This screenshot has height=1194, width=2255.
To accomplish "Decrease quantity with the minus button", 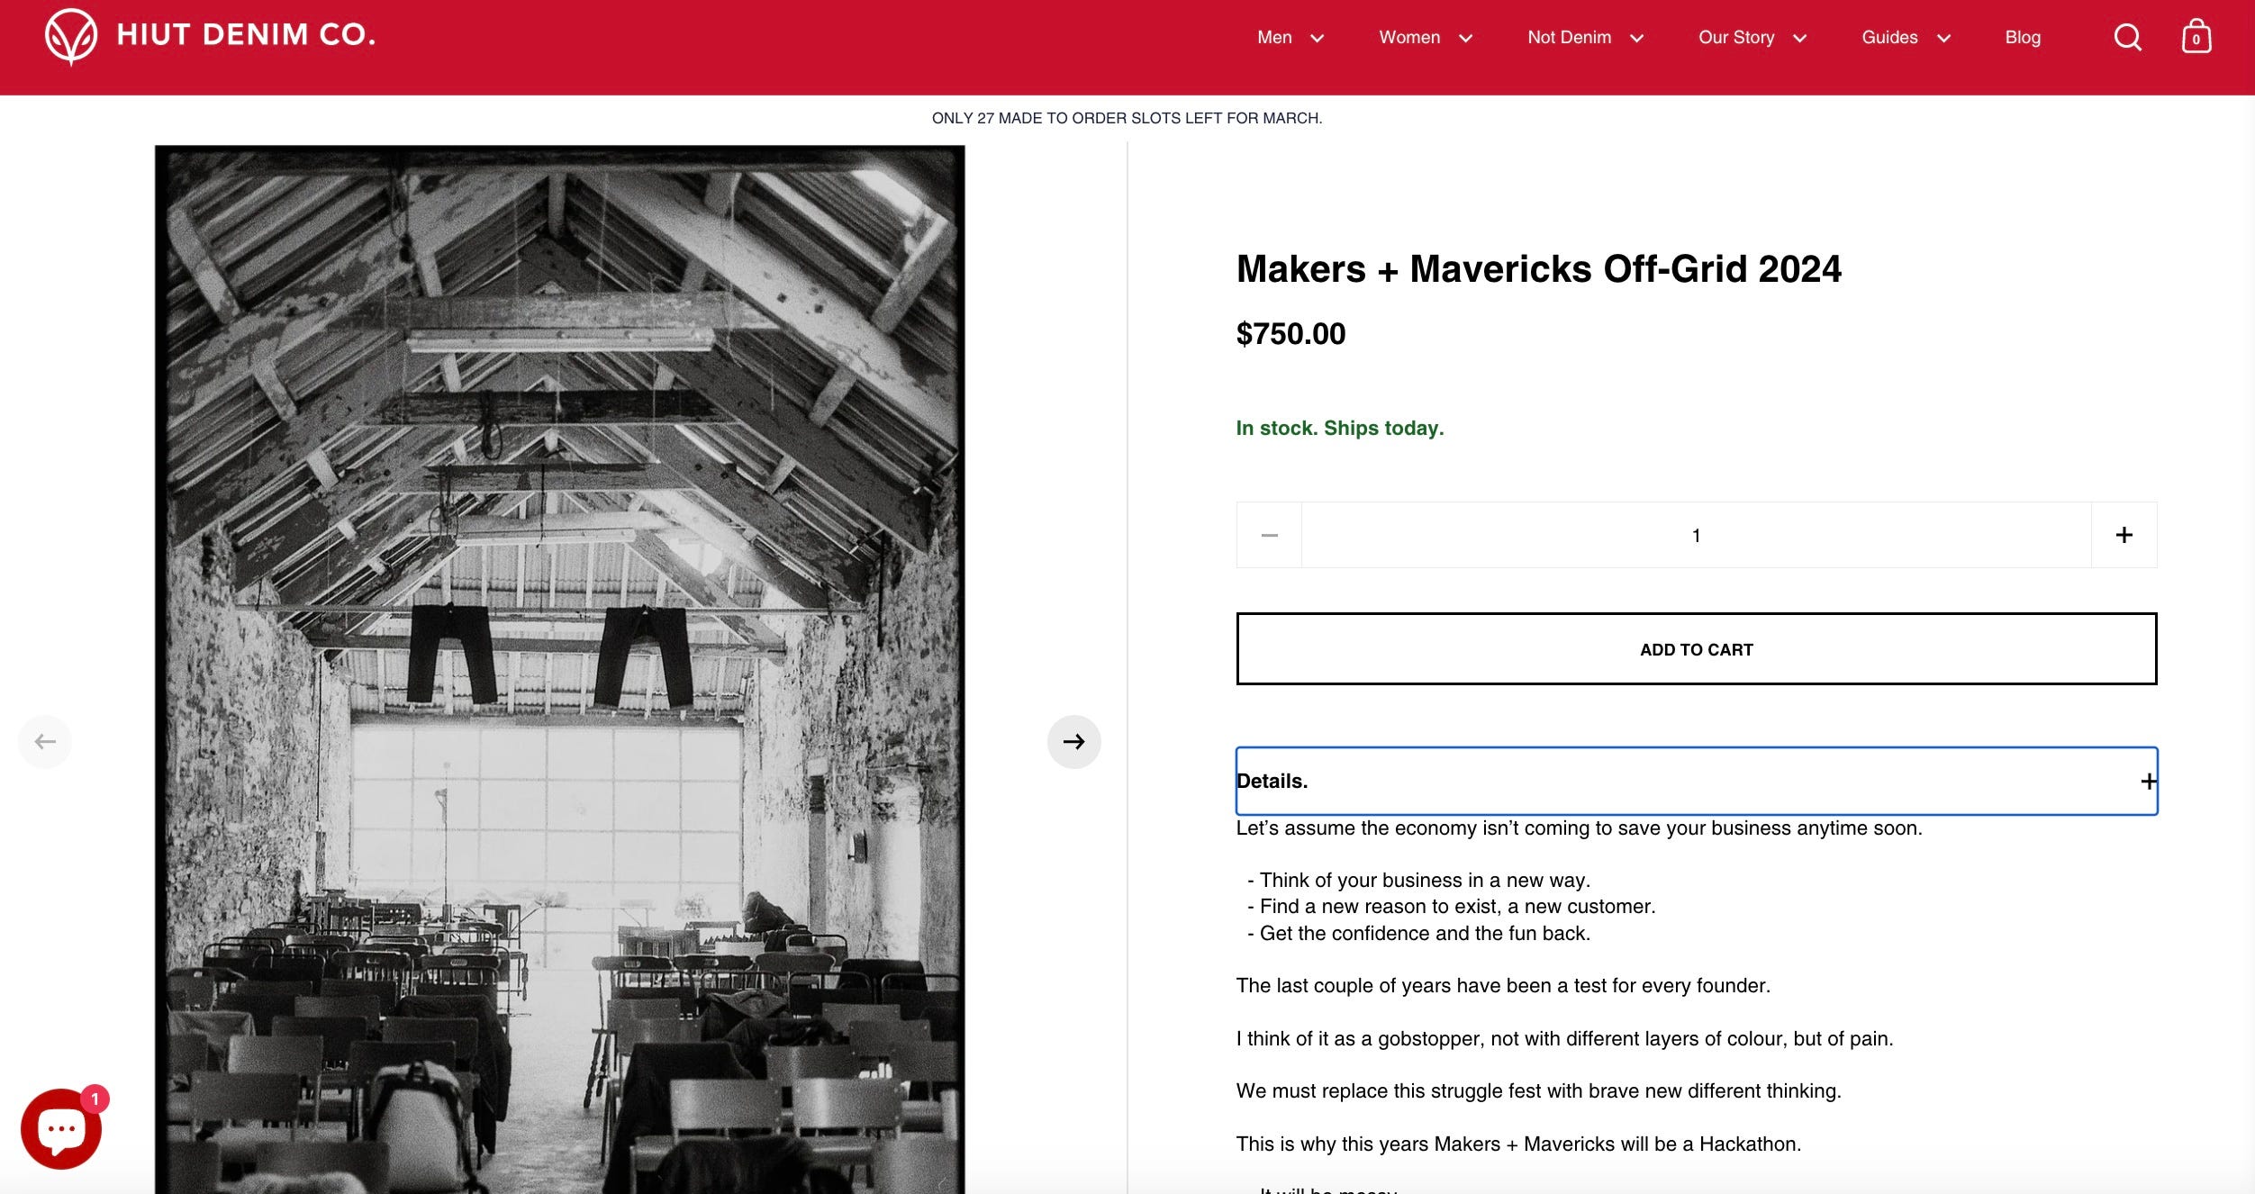I will tap(1270, 535).
